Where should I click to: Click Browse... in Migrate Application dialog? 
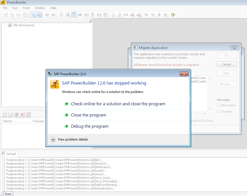point(226,84)
